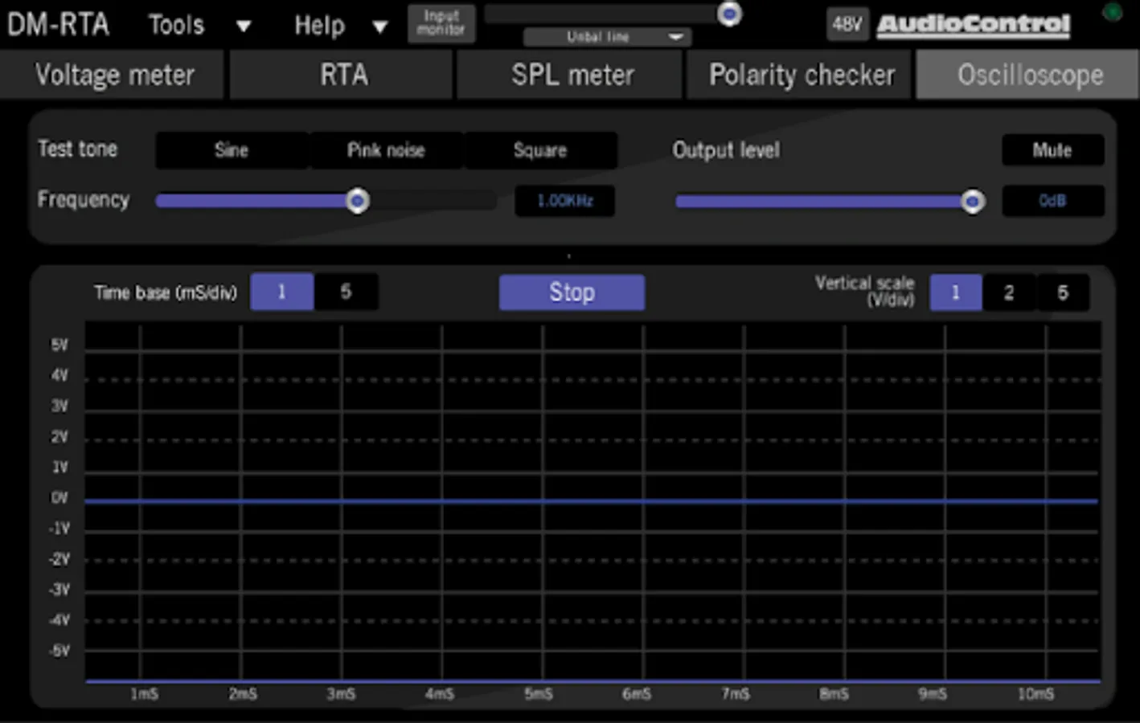Click the 10mS time axis label

point(1035,694)
